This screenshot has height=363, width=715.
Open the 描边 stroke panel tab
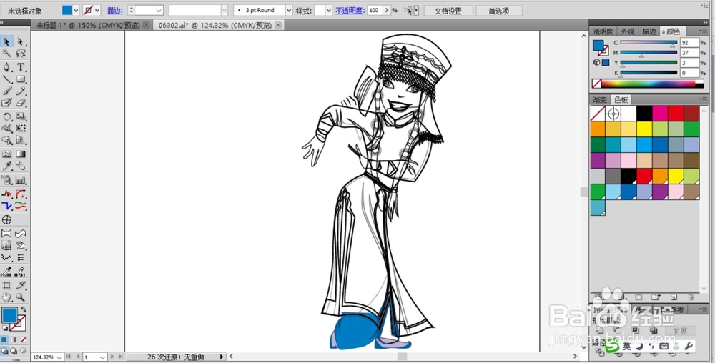649,31
